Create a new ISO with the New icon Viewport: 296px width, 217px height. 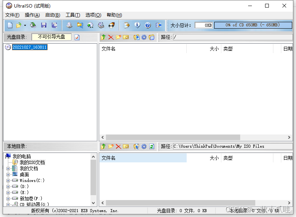point(10,25)
